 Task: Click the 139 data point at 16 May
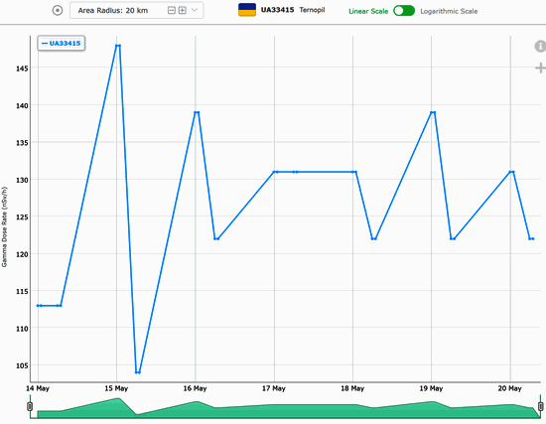coord(197,112)
